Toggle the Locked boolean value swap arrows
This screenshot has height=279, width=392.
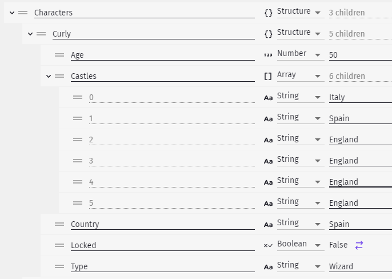click(359, 245)
